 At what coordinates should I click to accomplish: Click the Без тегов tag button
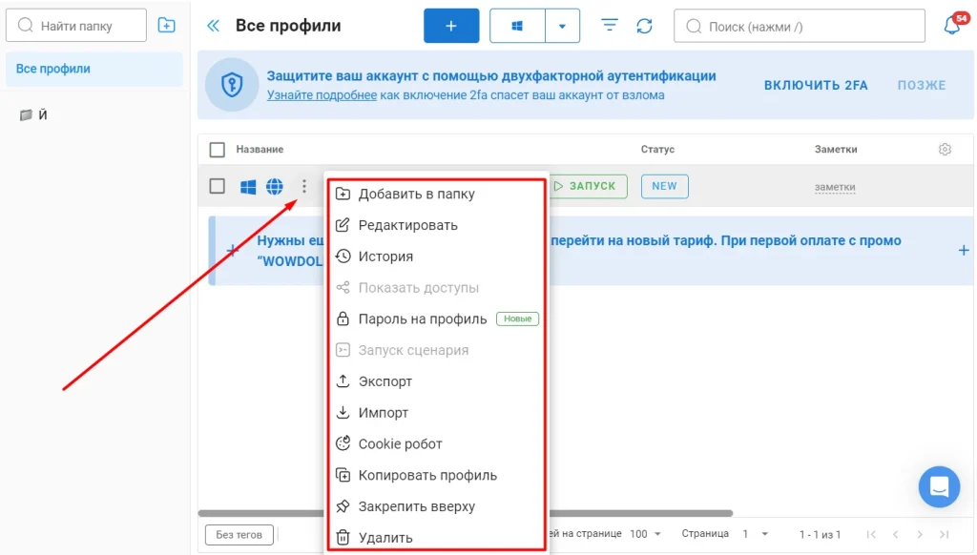(239, 534)
